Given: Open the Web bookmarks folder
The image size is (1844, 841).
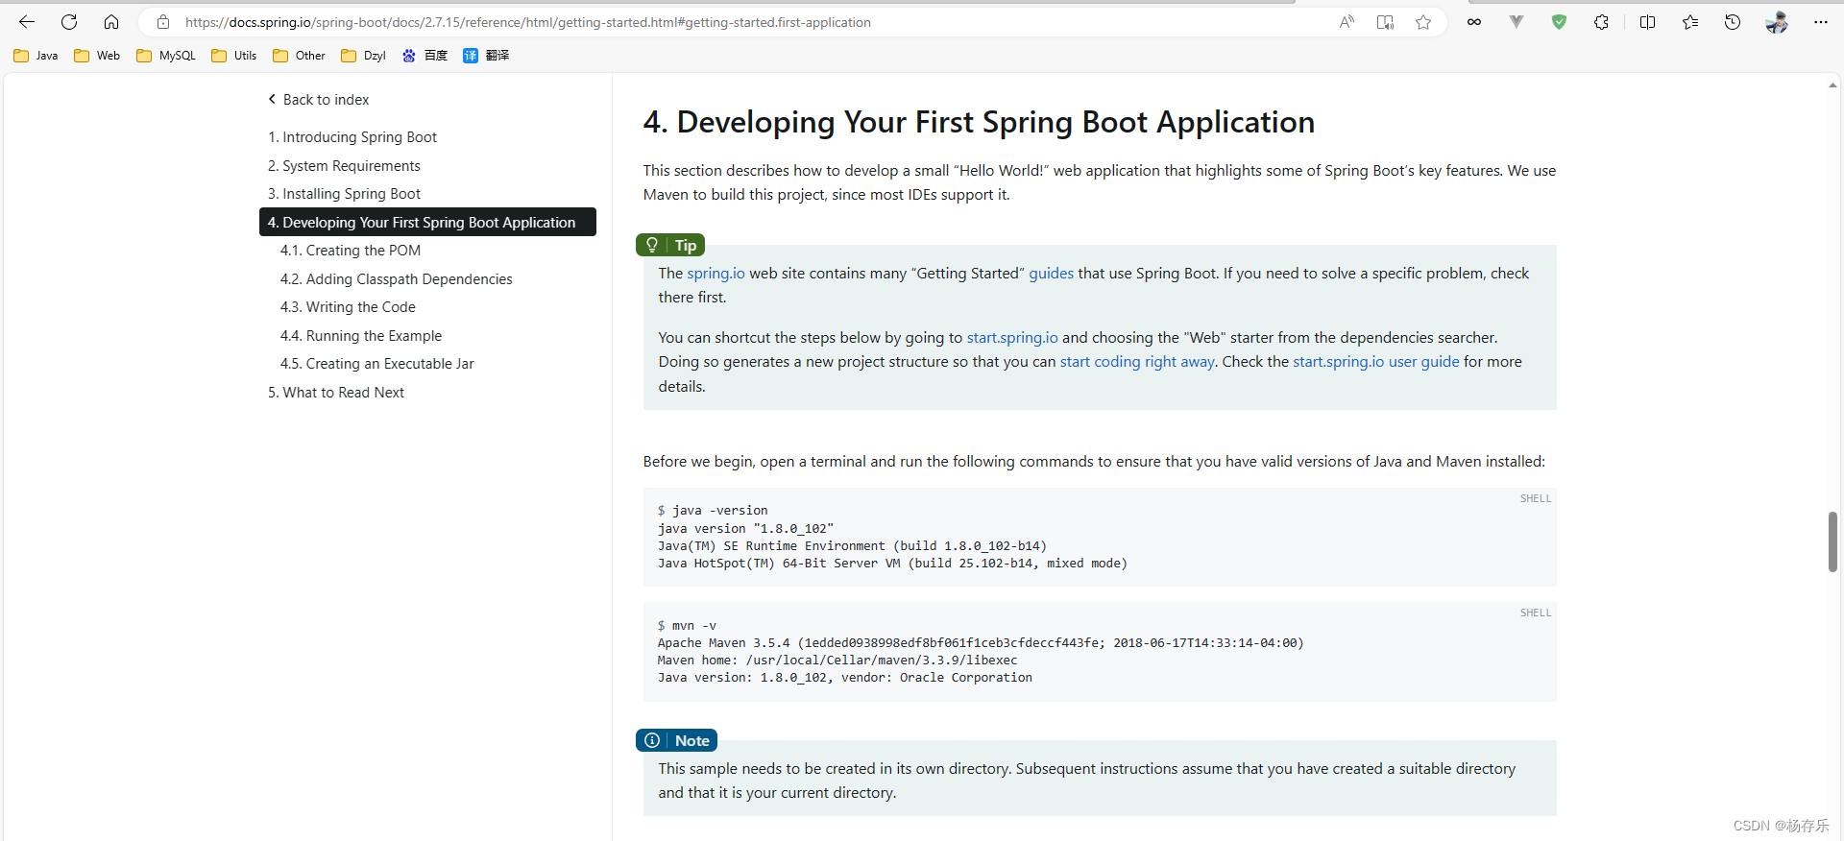Looking at the screenshot, I should (x=97, y=56).
